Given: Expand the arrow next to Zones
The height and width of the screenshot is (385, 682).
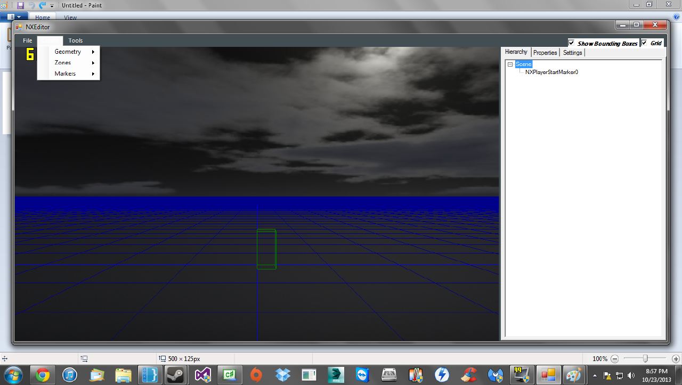Looking at the screenshot, I should coord(93,63).
